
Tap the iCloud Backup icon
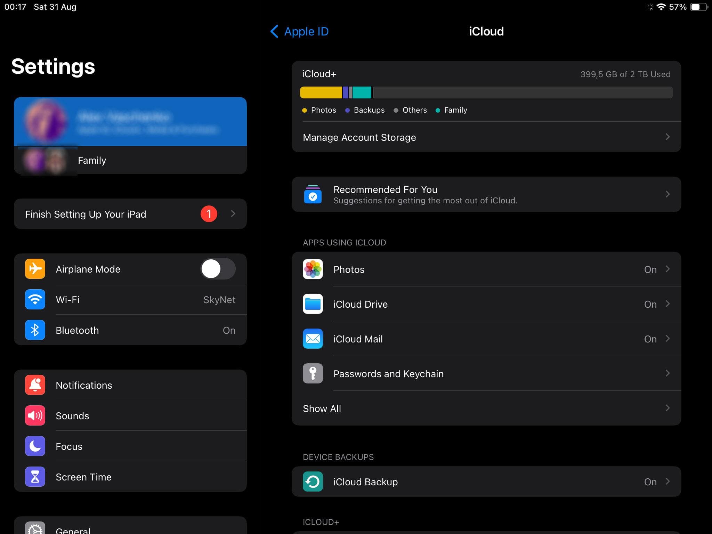[313, 482]
